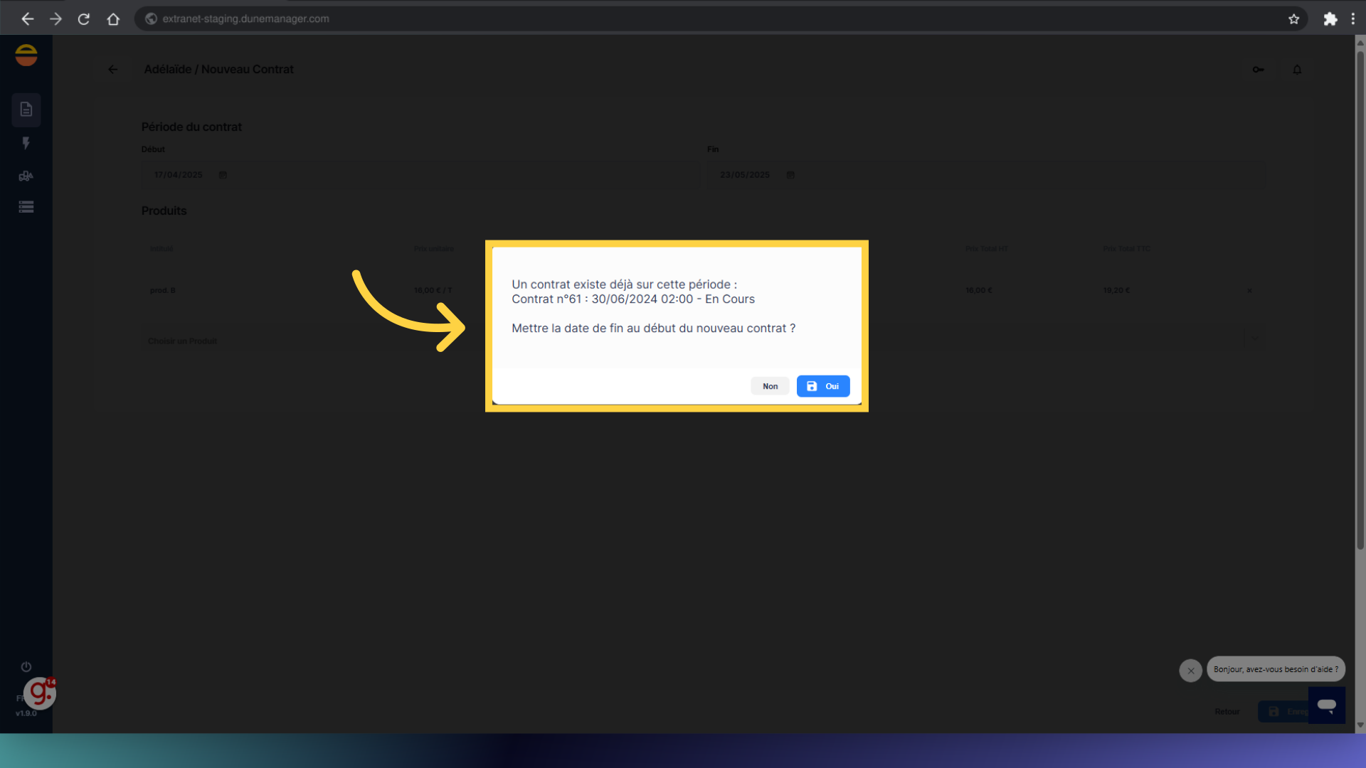
Task: Open the notifications bell icon
Action: point(1297,70)
